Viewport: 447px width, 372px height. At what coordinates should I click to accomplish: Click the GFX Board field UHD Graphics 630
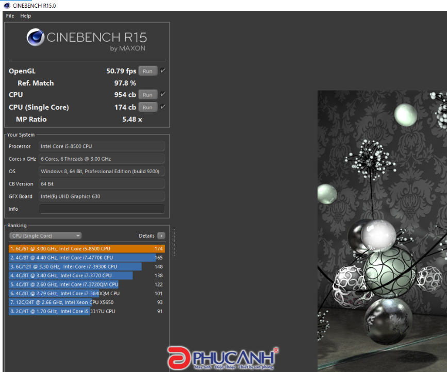(x=102, y=196)
